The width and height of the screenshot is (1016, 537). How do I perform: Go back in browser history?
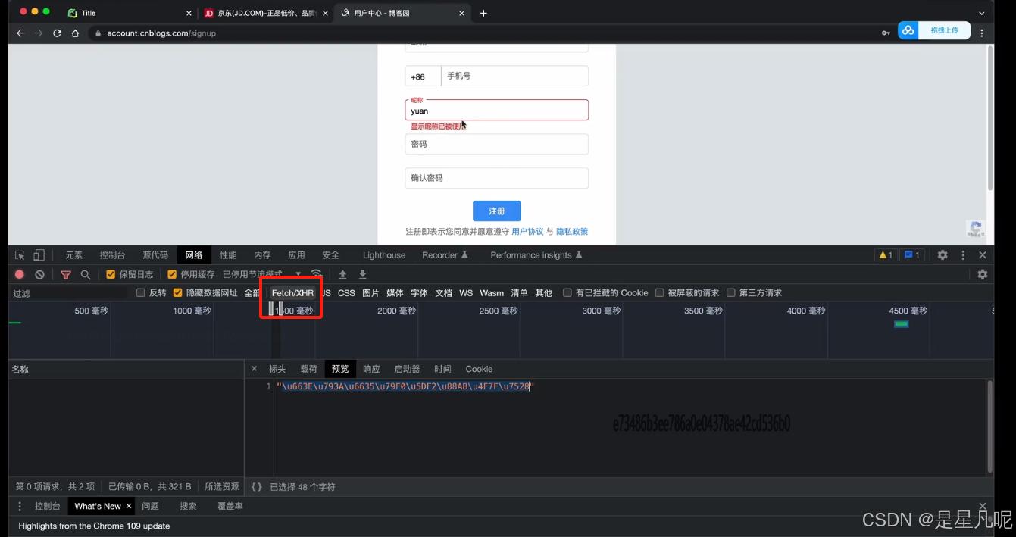[20, 33]
